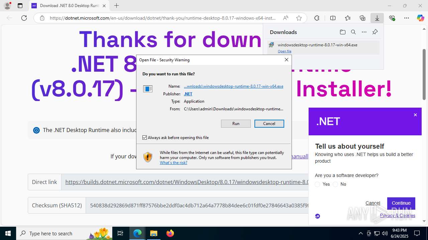
Task: Select the windowsdesktop-runtime-8.0.17-win-x64.exe download entry
Action: (323, 47)
